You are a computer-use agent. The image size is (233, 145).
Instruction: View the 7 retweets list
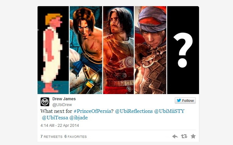pos(51,137)
